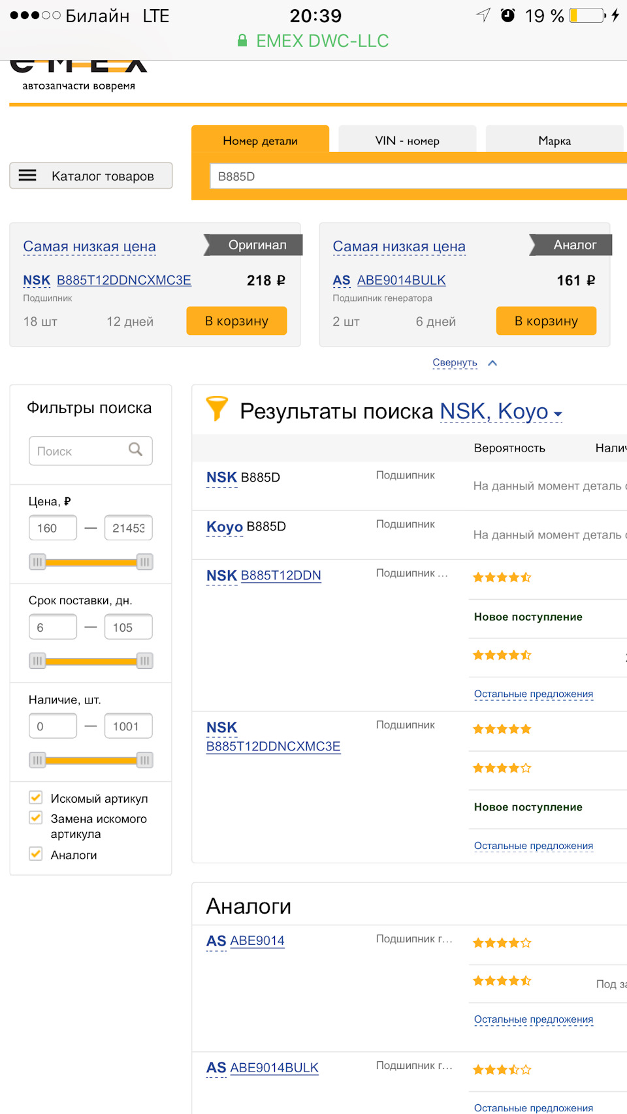Expand Остальные предложения for AS ABE9014
This screenshot has width=627, height=1114.
point(534,1019)
